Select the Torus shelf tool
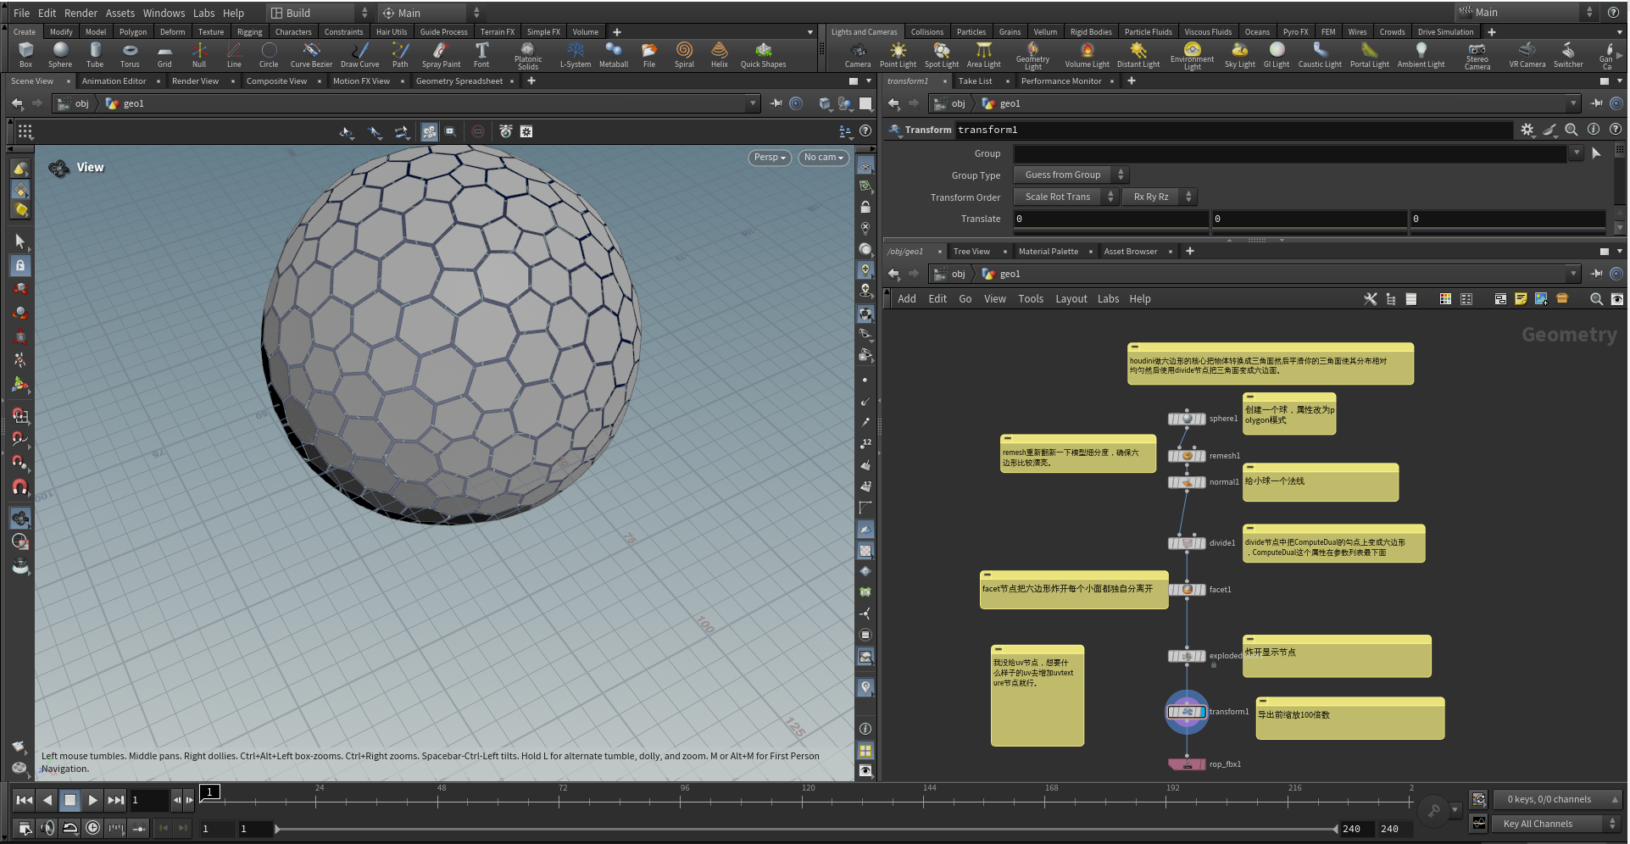 coord(130,54)
